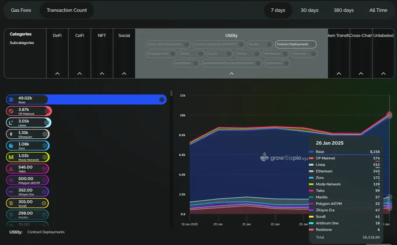Enable the Developer Tool subcategory

tap(161, 54)
